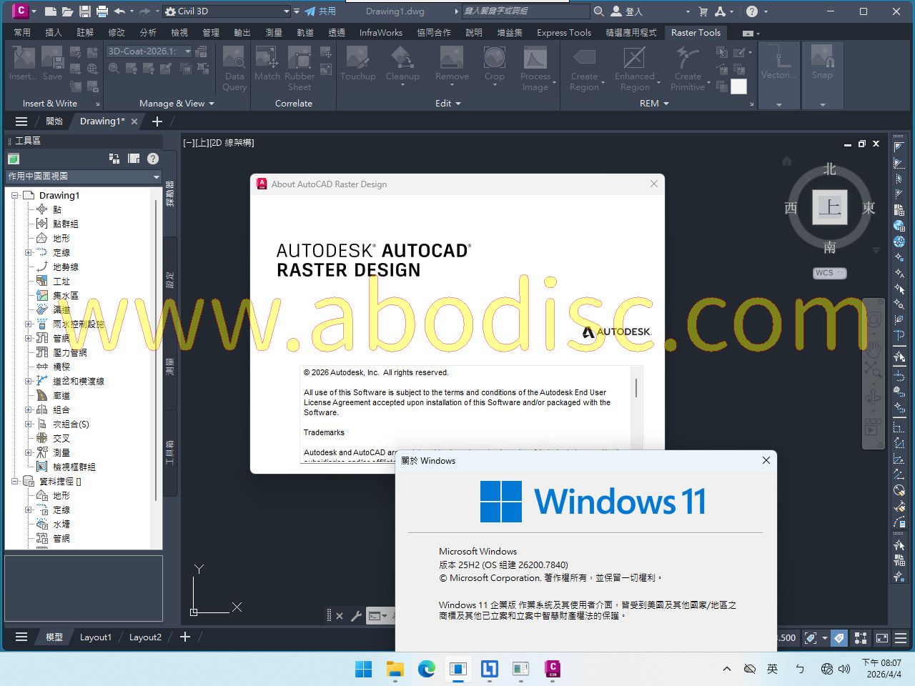915x686 pixels.
Task: Collapse the Drawing1 tree node
Action: coord(15,195)
